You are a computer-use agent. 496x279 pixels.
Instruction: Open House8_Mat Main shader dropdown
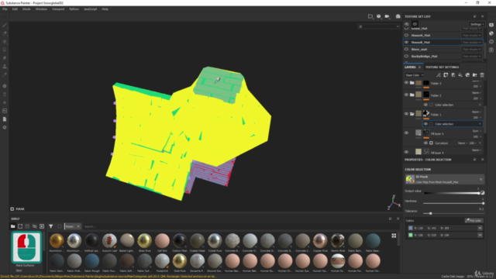[472, 42]
